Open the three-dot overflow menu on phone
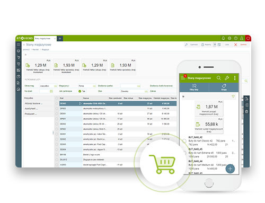Screen dimensions: 265x203 pos(235,78)
